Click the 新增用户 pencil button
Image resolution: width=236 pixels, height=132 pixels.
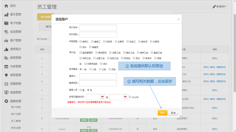[220, 6]
